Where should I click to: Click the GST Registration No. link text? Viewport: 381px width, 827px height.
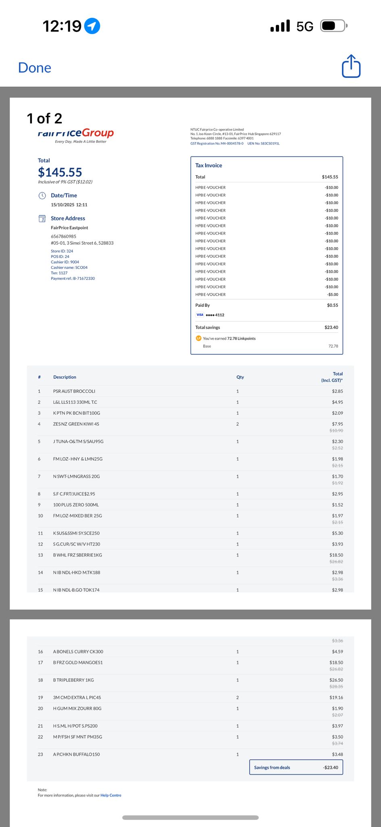(217, 143)
